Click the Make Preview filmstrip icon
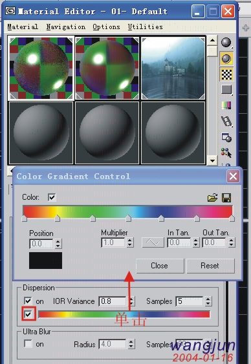Screen dimensions: 251x364 [x=226, y=121]
